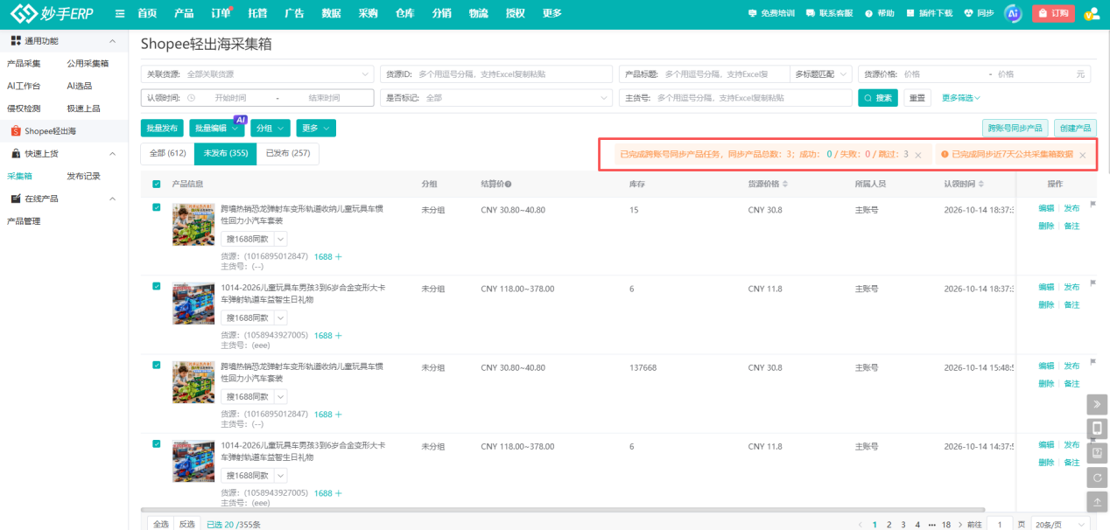Uncheck the first 跨境热销恐龙弹射车 product row
Screen dimensions: 1110x530
tap(157, 207)
